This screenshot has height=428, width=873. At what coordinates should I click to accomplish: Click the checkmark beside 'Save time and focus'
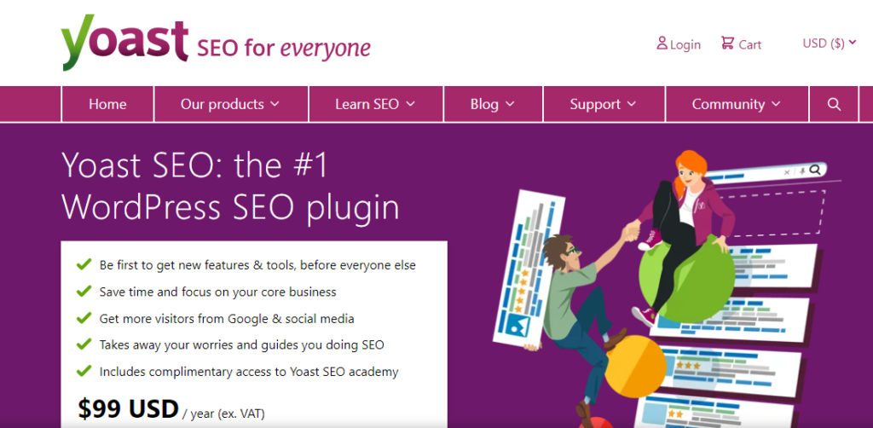[84, 291]
